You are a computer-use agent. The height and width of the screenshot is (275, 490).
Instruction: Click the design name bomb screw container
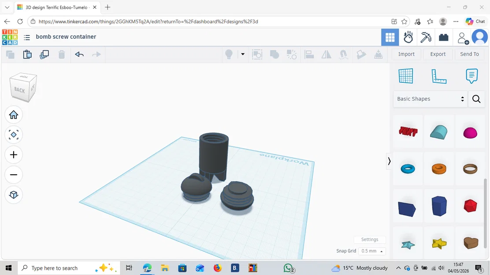[x=66, y=37]
